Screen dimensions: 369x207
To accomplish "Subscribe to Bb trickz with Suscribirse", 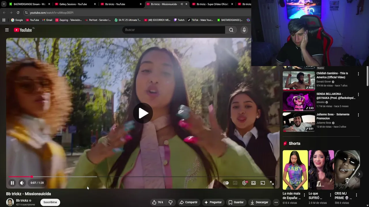I will pos(50,202).
